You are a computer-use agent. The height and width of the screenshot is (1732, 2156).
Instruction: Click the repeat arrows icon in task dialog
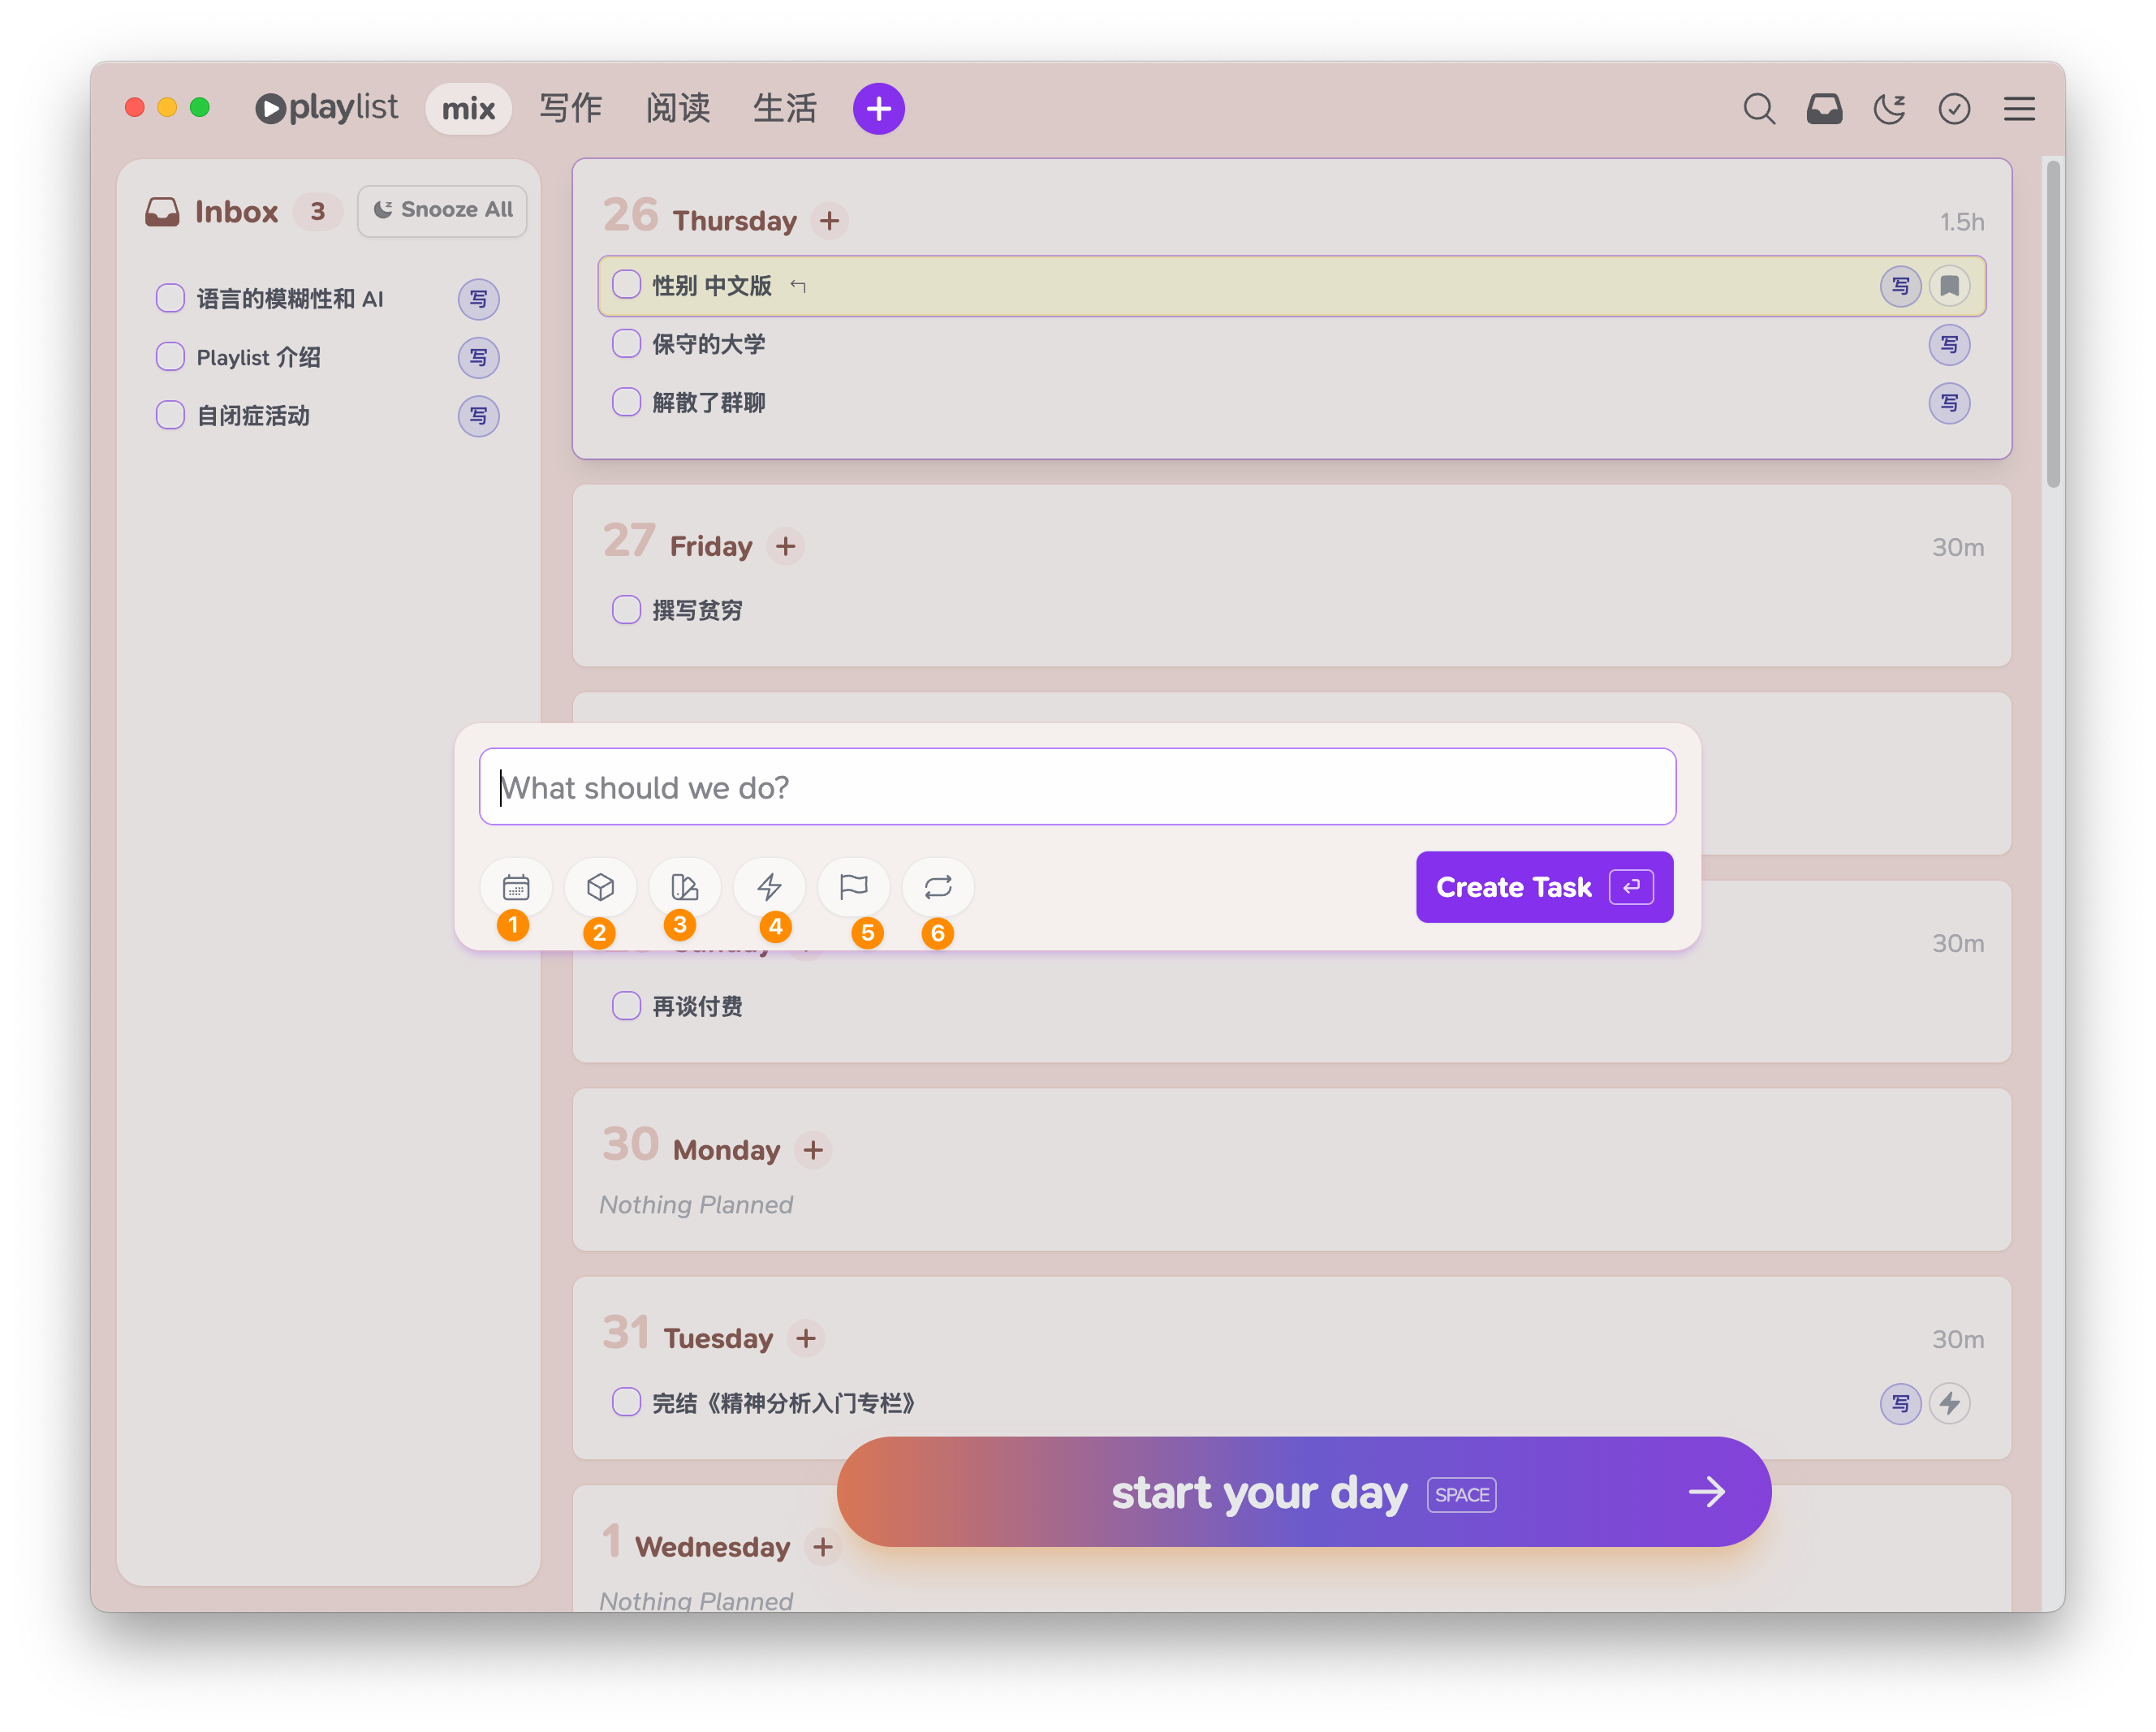(938, 887)
